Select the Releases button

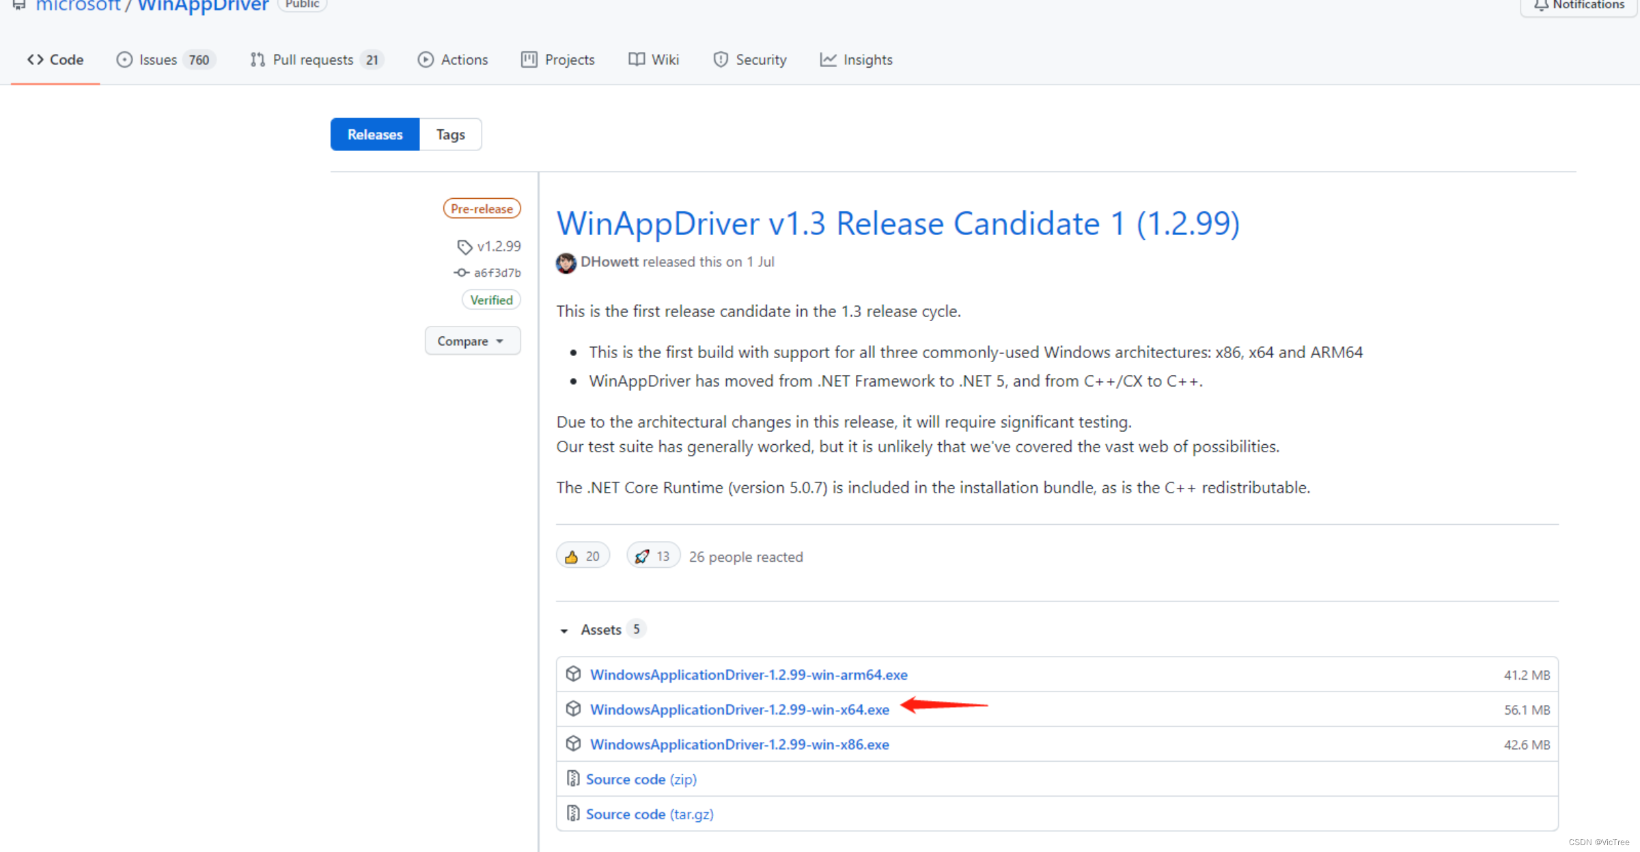click(375, 135)
